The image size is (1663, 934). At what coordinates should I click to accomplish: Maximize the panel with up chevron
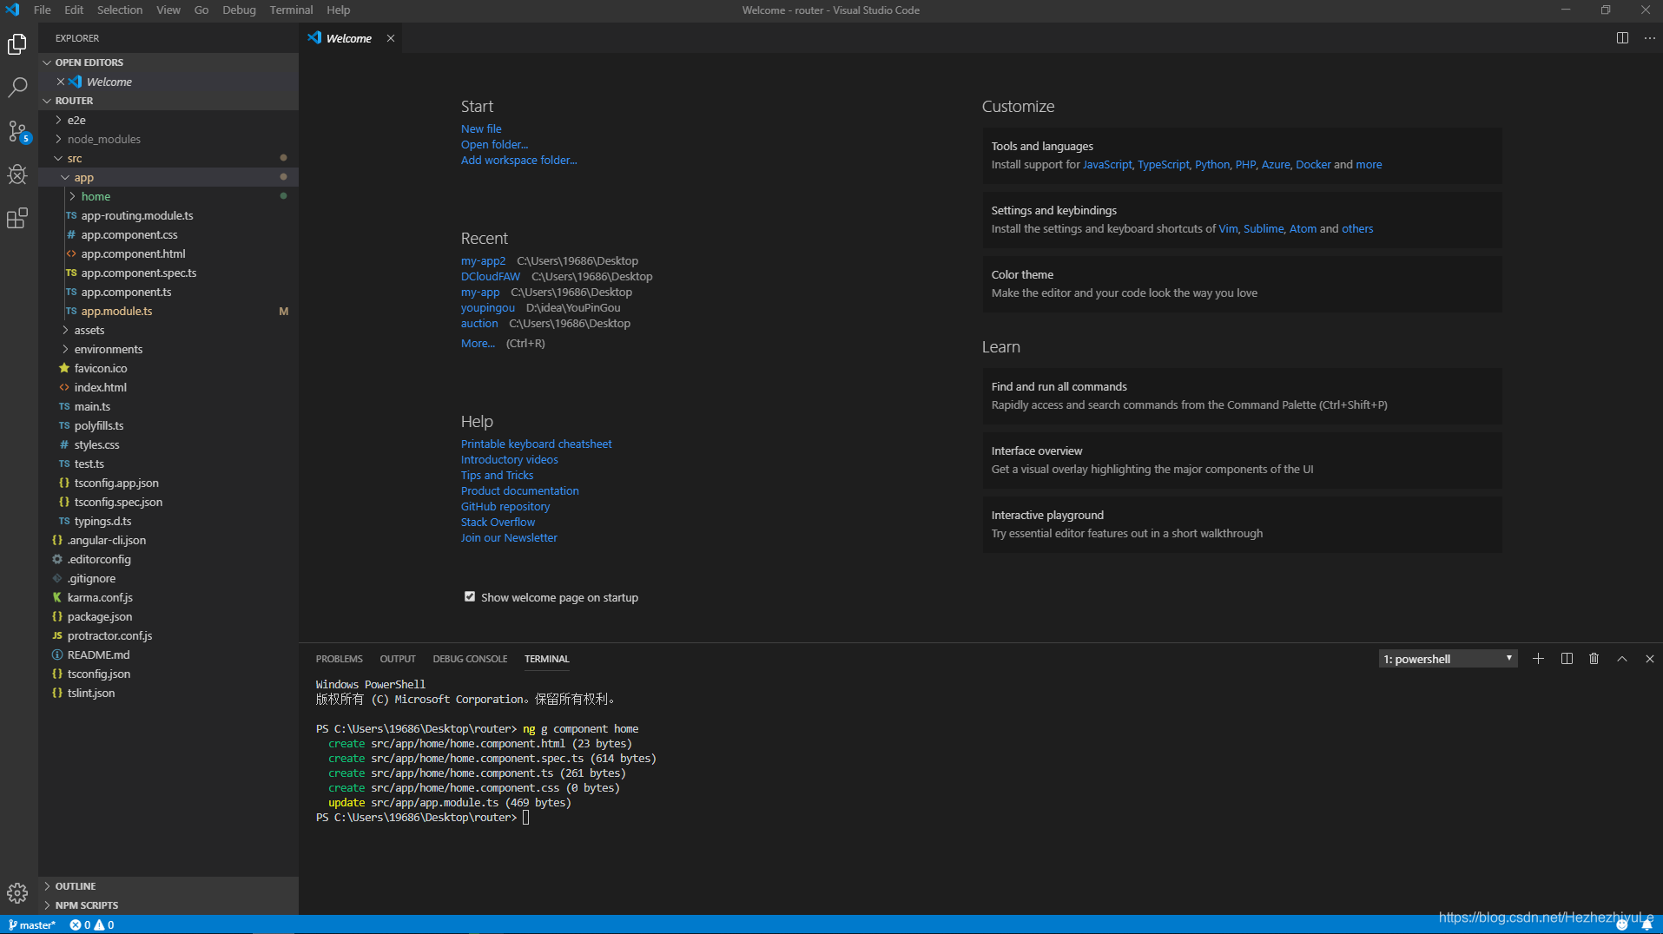pyautogui.click(x=1621, y=659)
